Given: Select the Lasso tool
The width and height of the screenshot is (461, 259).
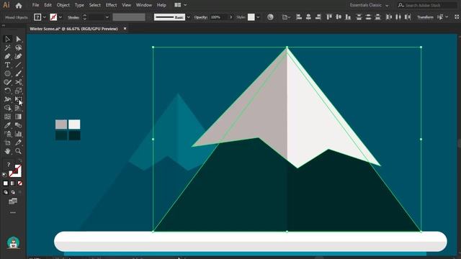Looking at the screenshot, I should pos(18,47).
